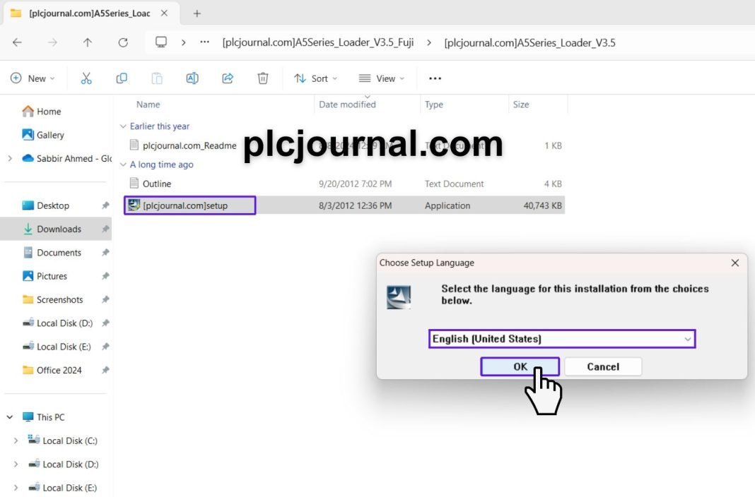Click the Rename icon in toolbar
Screen dimensions: 755x497
pyautogui.click(x=192, y=78)
